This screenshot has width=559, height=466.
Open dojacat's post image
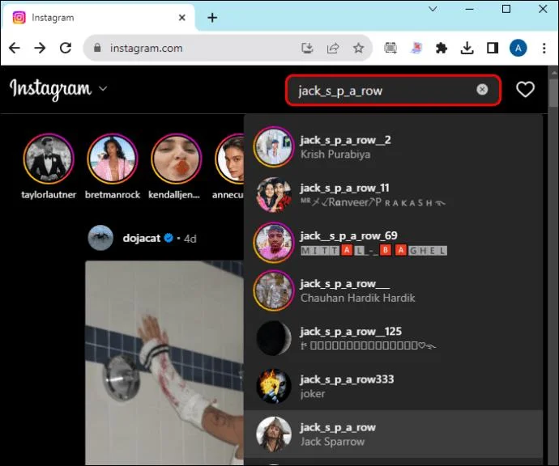click(x=164, y=362)
